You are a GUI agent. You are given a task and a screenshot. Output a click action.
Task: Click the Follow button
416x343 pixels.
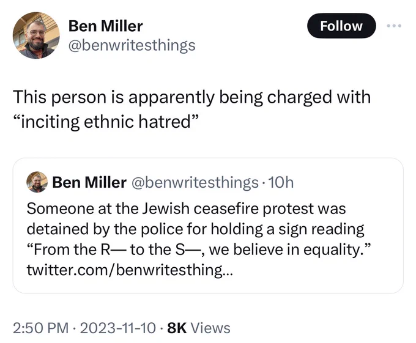(x=341, y=26)
